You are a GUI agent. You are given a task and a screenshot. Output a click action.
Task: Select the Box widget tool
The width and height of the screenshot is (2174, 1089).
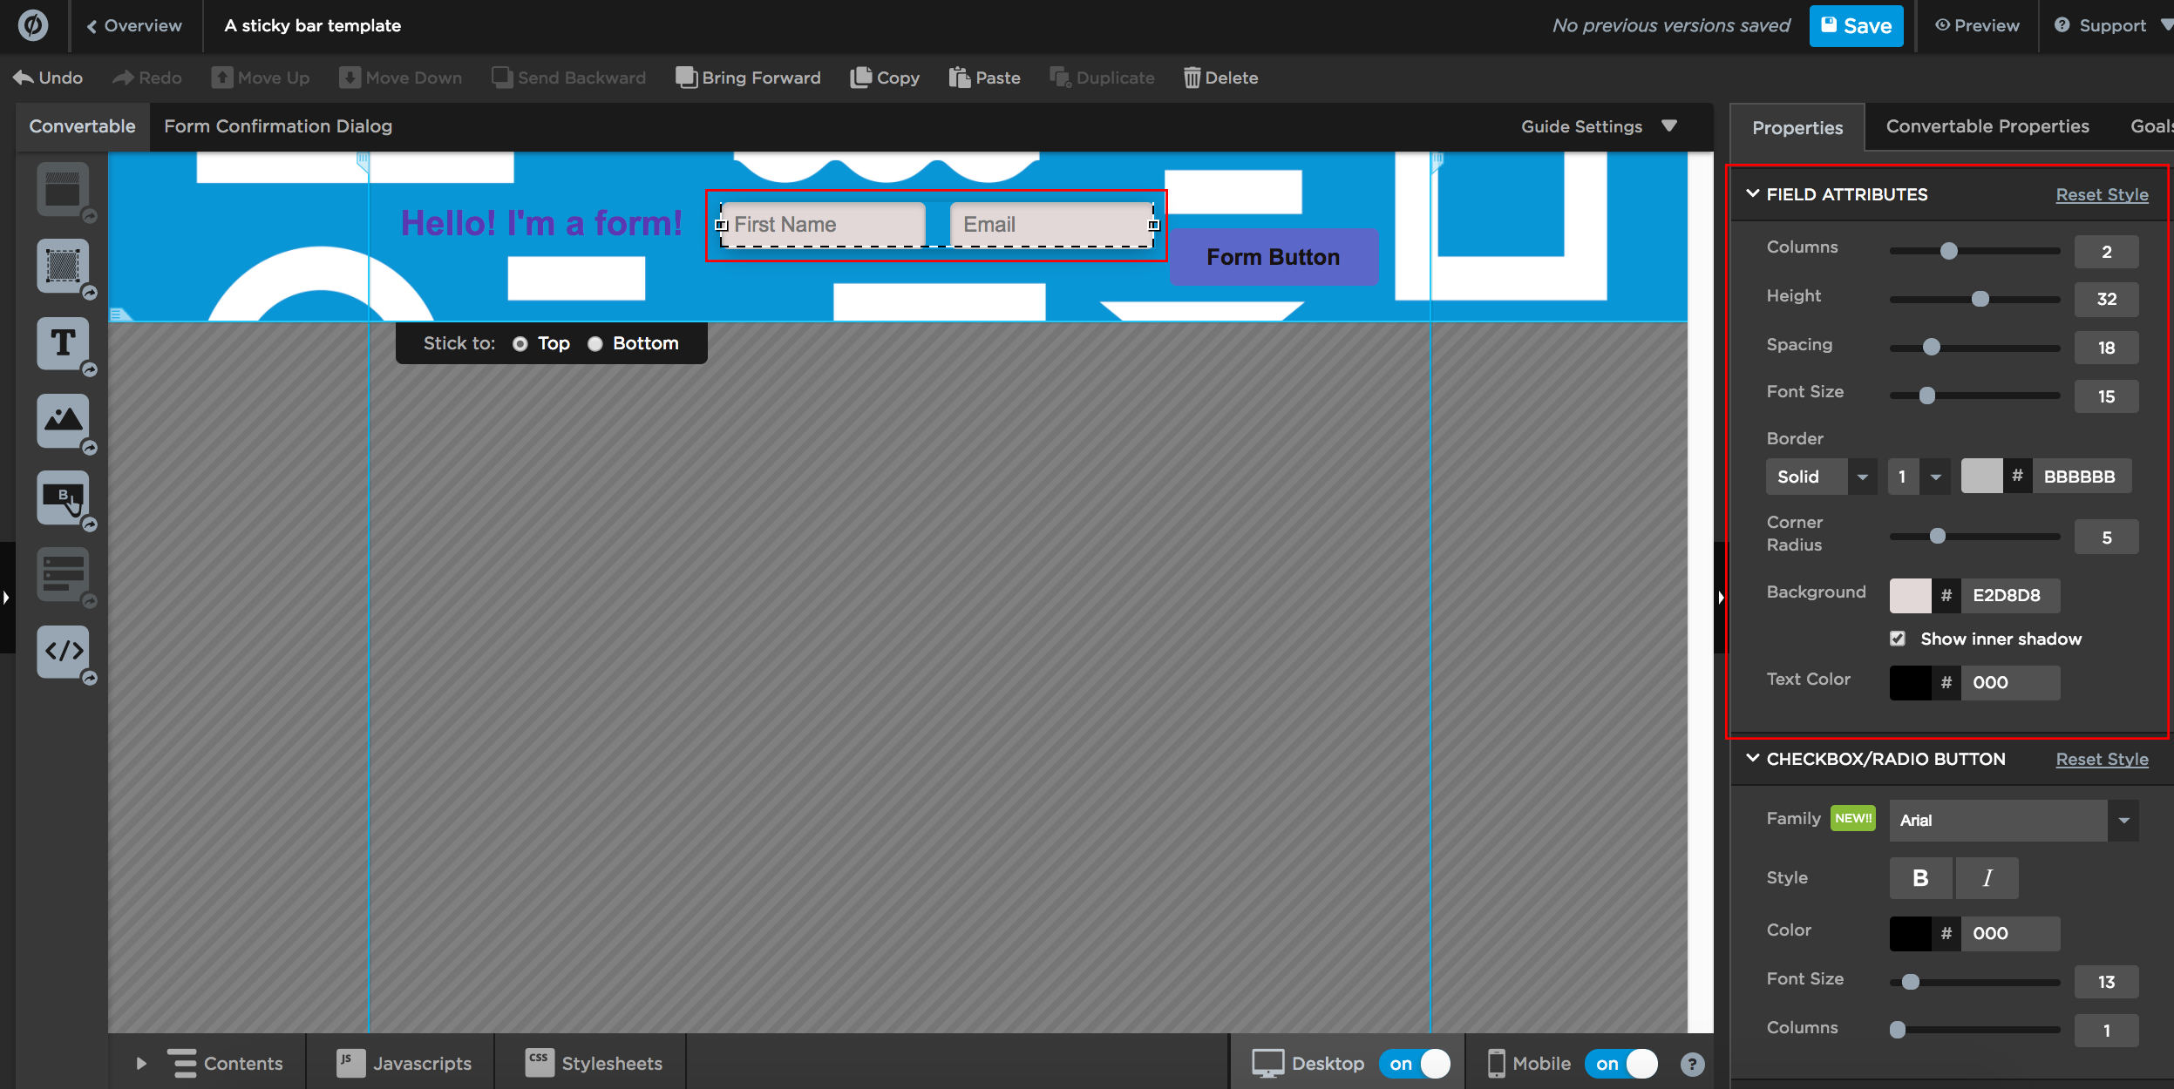[63, 266]
